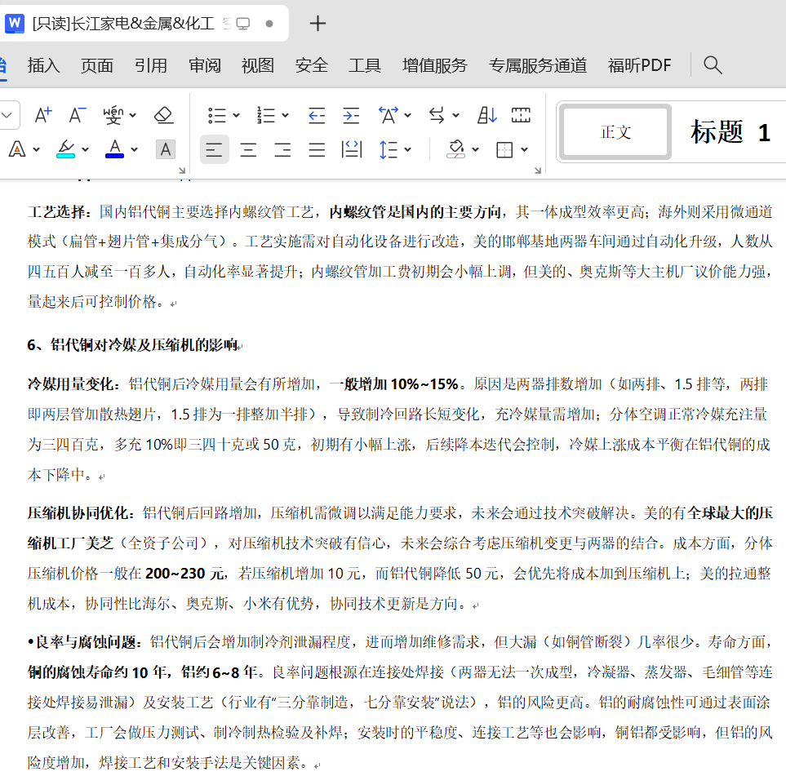The image size is (786, 776).
Task: Click the increase indent icon
Action: [351, 115]
